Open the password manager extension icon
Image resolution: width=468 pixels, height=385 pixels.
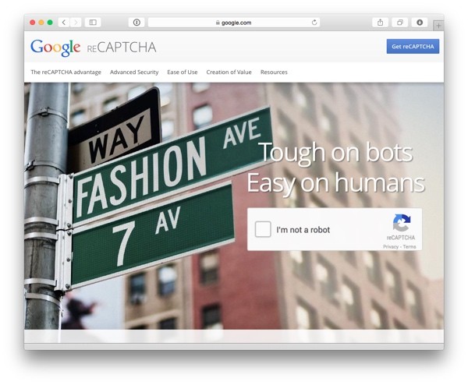click(x=136, y=23)
